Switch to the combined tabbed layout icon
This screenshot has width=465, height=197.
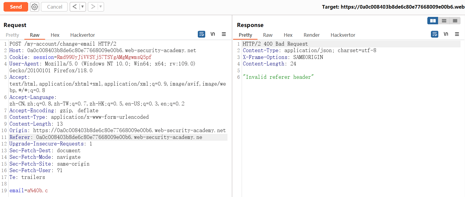pyautogui.click(x=455, y=21)
